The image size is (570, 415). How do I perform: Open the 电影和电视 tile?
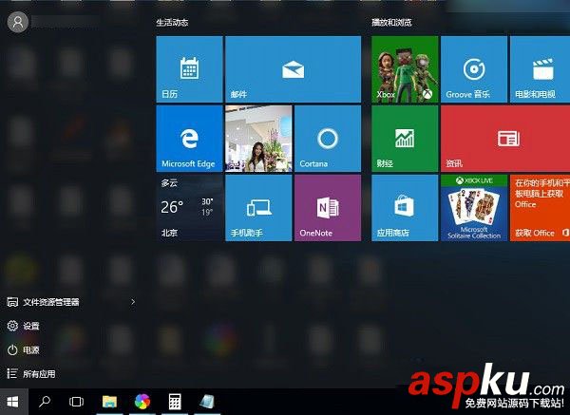tap(540, 69)
